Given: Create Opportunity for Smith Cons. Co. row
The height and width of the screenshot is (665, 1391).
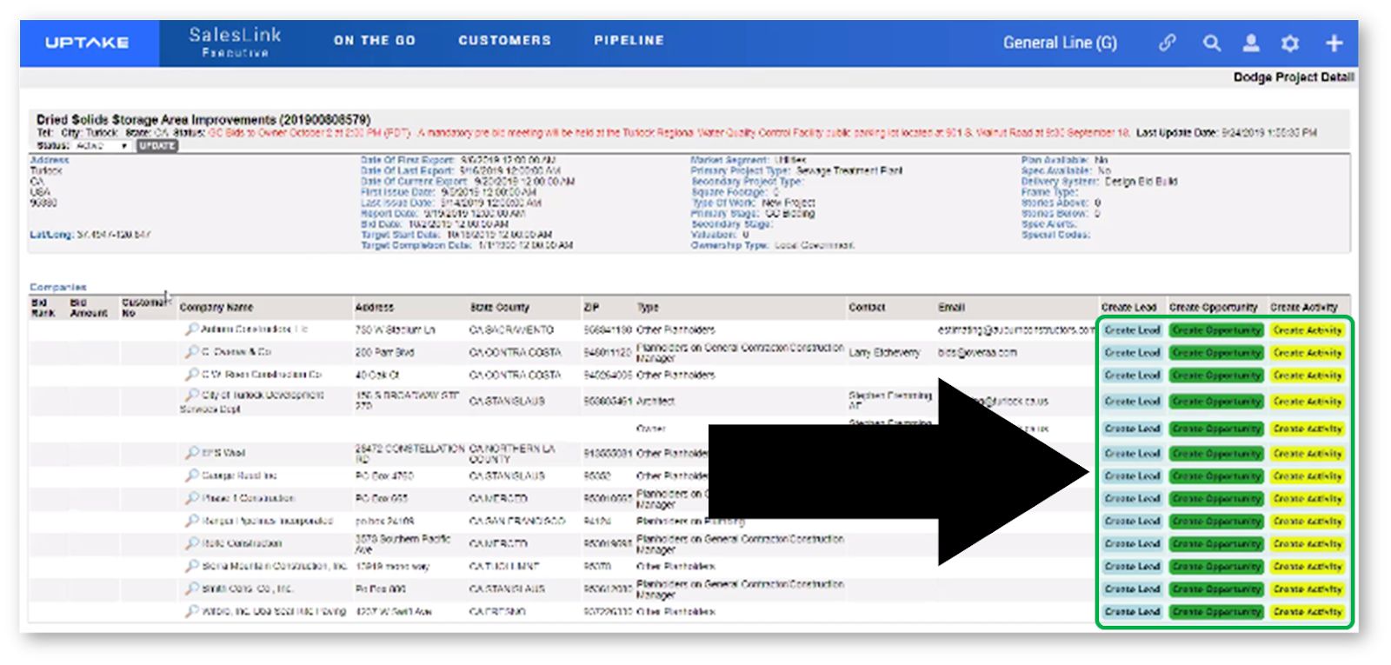Looking at the screenshot, I should click(x=1215, y=589).
